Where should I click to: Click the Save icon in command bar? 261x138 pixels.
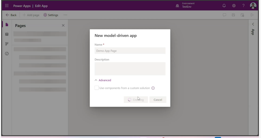[233, 15]
